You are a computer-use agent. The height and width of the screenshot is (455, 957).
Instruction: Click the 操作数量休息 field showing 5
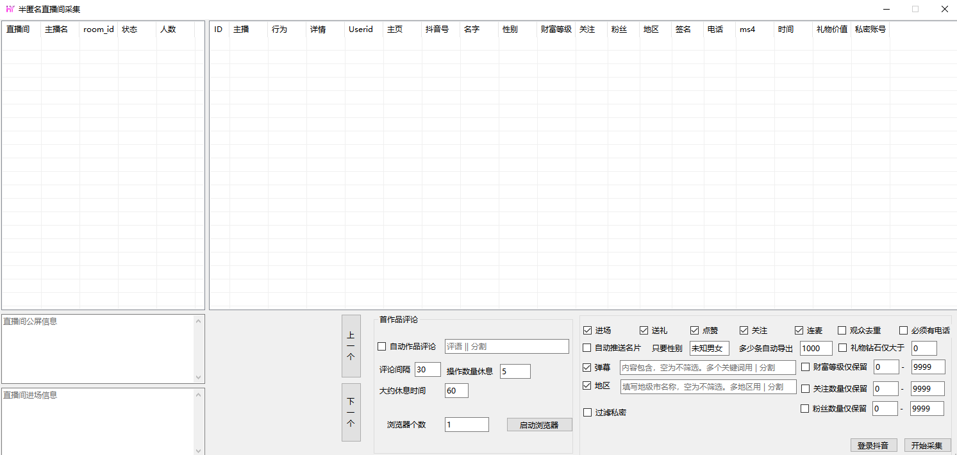click(x=515, y=372)
